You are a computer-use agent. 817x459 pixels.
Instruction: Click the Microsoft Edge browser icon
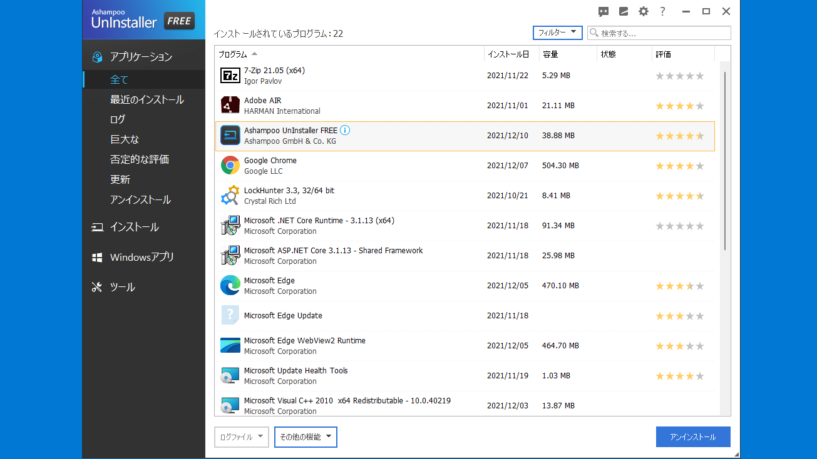tap(230, 286)
